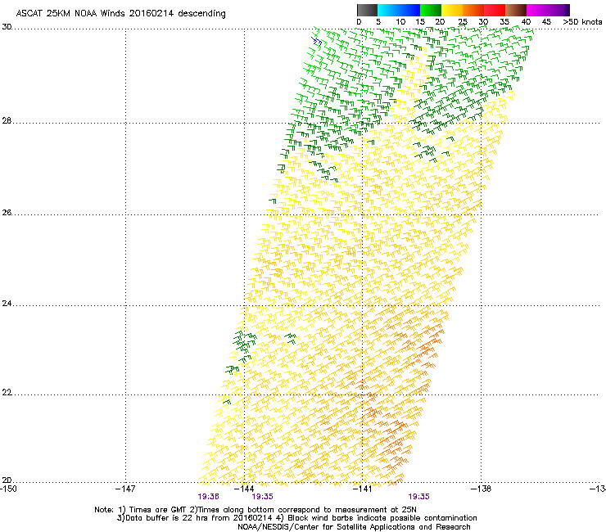
Task: Click the cyan-to-blue 5-15 knots color segment
Action: pos(398,10)
